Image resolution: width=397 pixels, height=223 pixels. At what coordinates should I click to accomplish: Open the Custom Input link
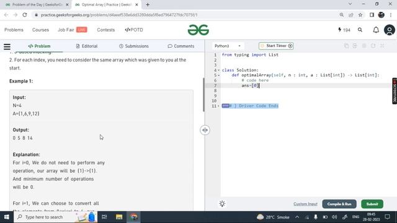tap(305, 204)
